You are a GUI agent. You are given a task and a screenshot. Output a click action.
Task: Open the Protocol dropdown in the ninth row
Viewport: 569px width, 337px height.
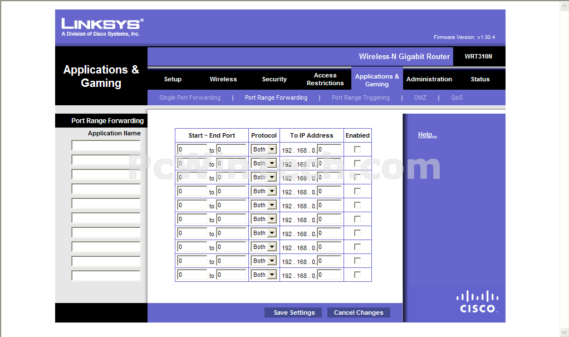pyautogui.click(x=264, y=261)
